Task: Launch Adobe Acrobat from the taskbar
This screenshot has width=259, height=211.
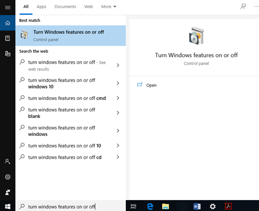Action: [228, 206]
